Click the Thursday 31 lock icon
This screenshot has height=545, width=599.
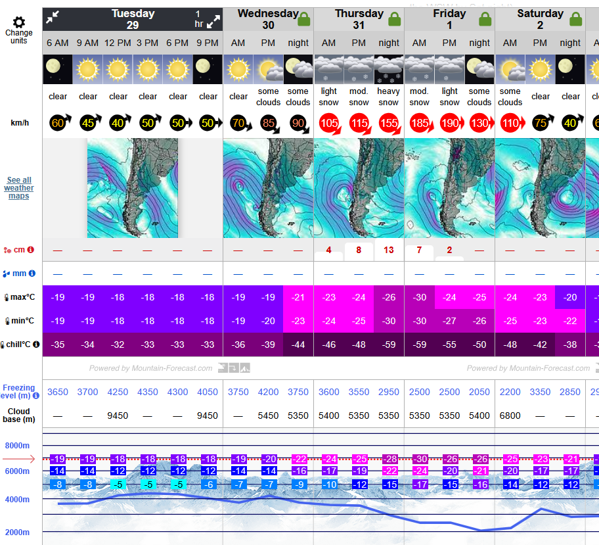tap(394, 19)
